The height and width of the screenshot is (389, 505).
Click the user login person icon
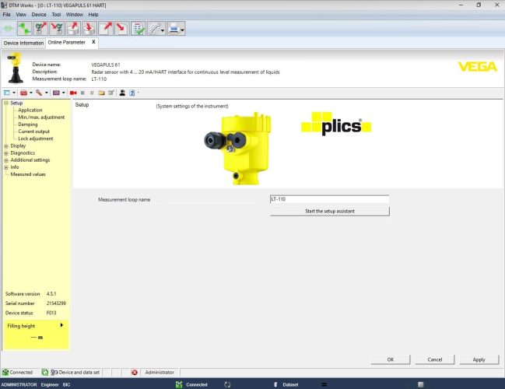pos(122,93)
